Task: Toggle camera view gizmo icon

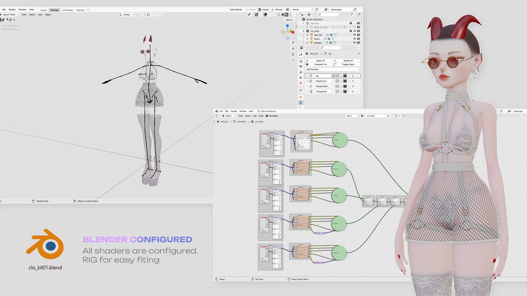Action: (x=293, y=54)
